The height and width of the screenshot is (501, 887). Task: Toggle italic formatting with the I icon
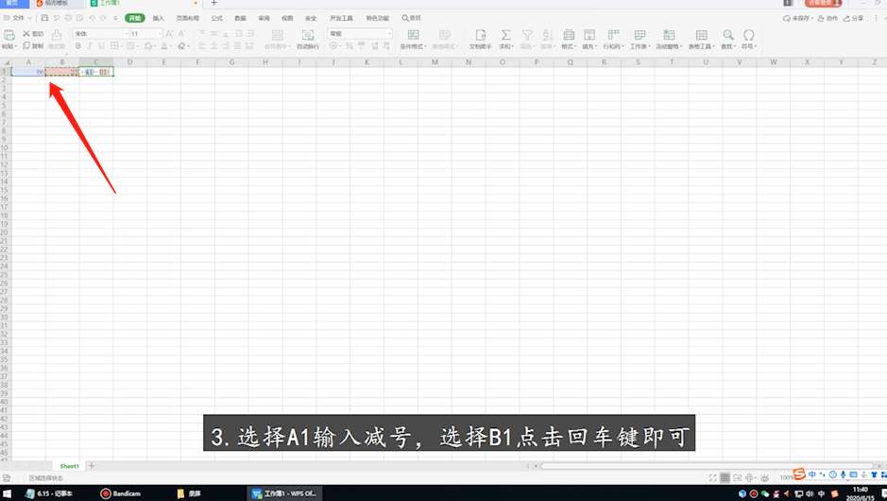pyautogui.click(x=90, y=46)
